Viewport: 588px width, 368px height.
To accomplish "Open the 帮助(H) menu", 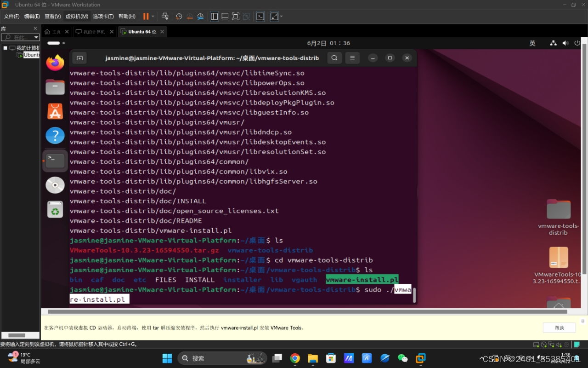I will pyautogui.click(x=127, y=16).
